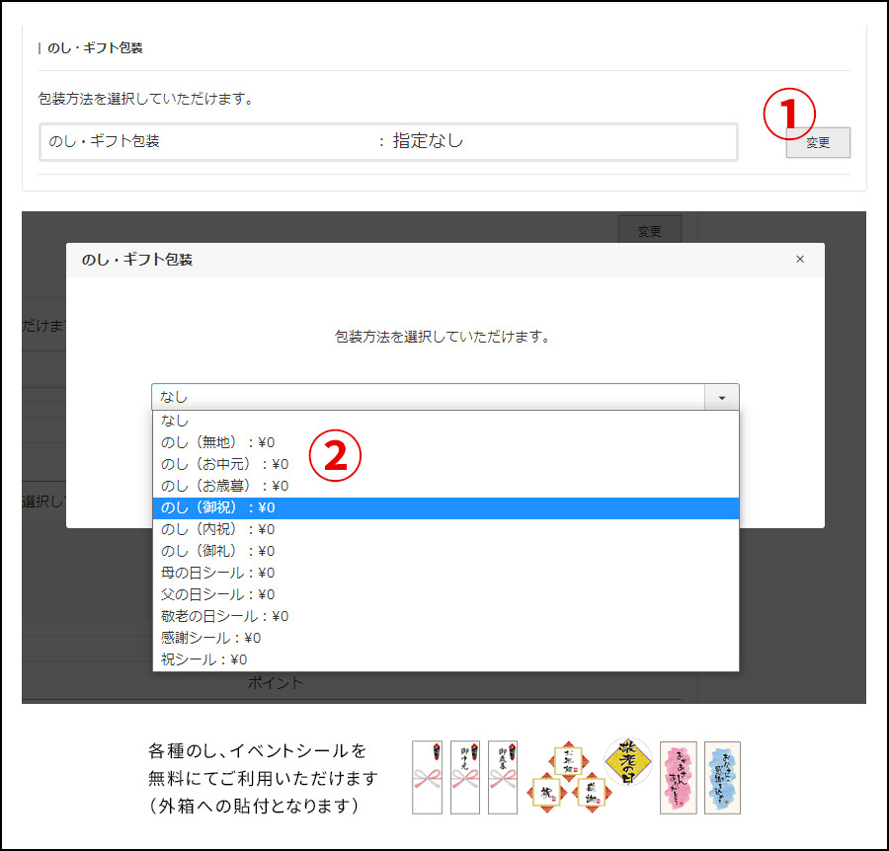Click the round 敬老の日 seal image
Viewport: 889px width, 851px height.
pos(628,760)
